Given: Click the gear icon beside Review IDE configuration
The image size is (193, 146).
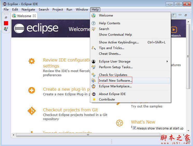Looking at the screenshot, I should [32, 61].
